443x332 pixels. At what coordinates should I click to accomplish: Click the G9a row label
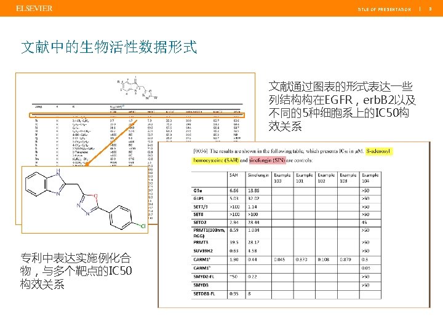click(x=198, y=191)
